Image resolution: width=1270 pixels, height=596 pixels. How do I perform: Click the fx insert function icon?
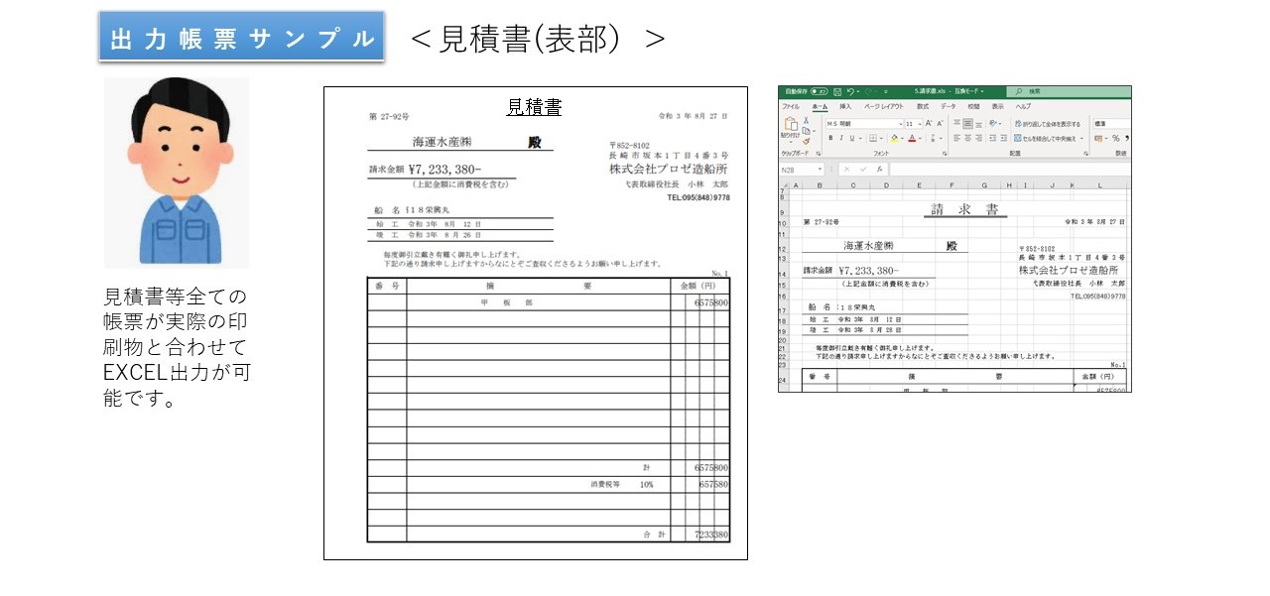coord(879,170)
